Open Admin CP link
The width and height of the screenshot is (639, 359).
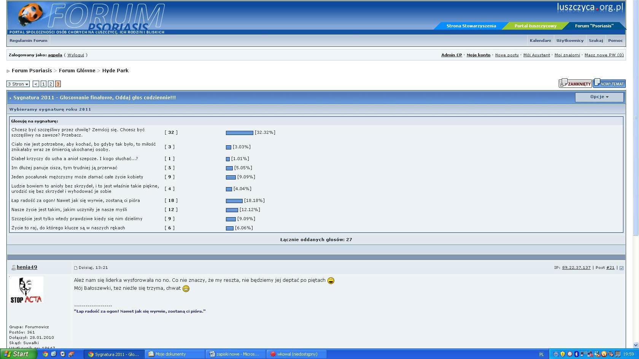point(451,55)
